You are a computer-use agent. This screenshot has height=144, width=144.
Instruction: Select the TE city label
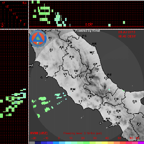[x=97, y=69]
